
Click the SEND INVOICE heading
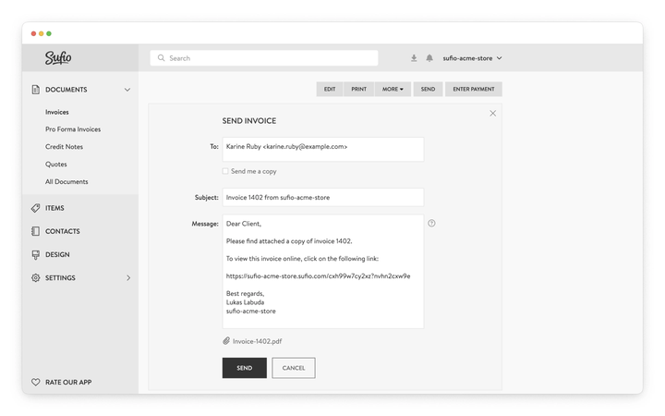tap(249, 121)
